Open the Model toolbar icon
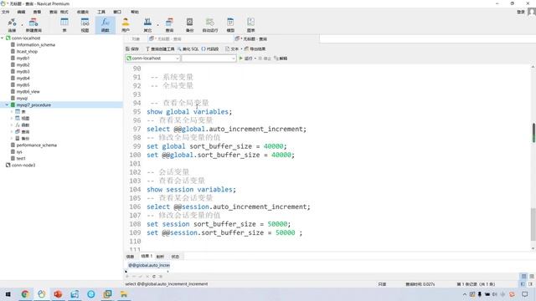 pos(230,25)
